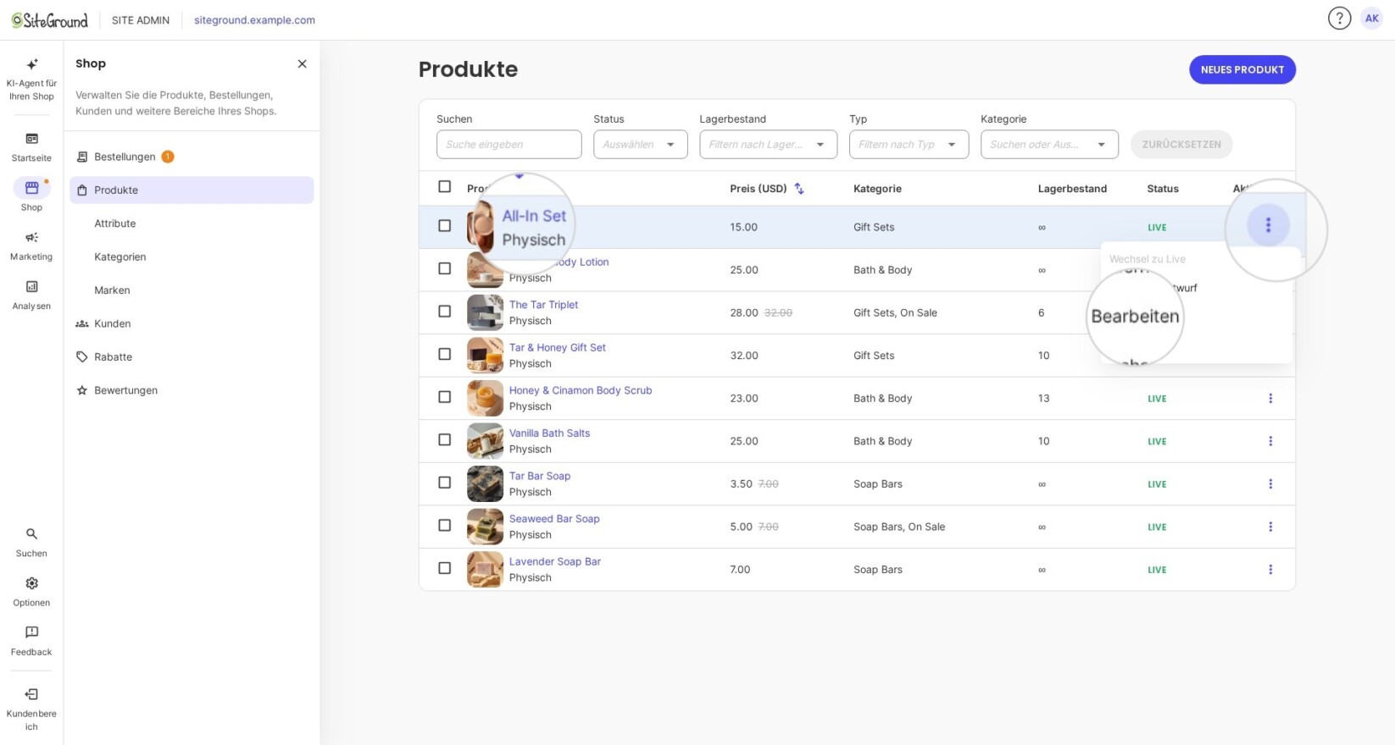
Task: Click The Tar Triplet product thumbnail
Action: (485, 312)
